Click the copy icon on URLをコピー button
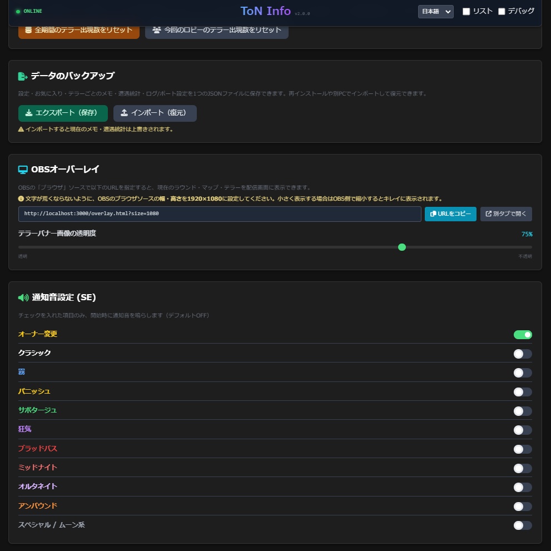The height and width of the screenshot is (551, 551). 433,214
